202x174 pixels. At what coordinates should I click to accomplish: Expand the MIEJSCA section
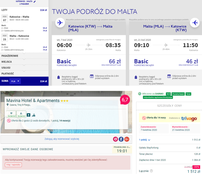(24, 62)
